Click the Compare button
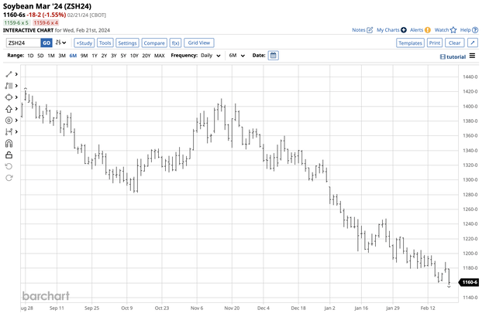The height and width of the screenshot is (327, 496). tap(154, 43)
